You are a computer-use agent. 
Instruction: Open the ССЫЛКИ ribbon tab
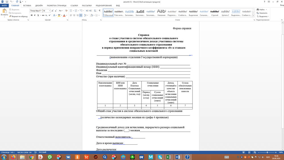[x=74, y=5]
